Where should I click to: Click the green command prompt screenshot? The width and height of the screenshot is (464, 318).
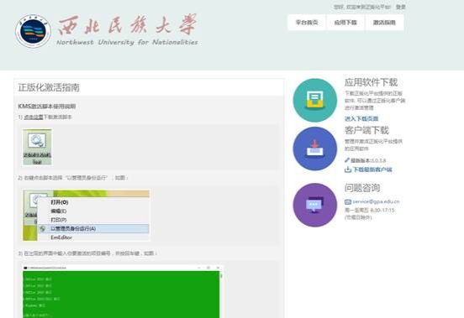pos(122,291)
